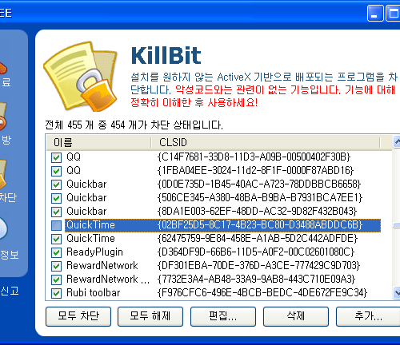The image size is (400, 345).
Task: Sort list by the CLSID column header
Action: pos(266,142)
